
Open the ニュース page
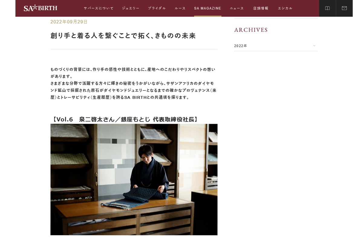pos(237,8)
